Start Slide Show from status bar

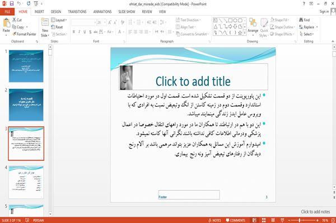[x=282, y=220]
